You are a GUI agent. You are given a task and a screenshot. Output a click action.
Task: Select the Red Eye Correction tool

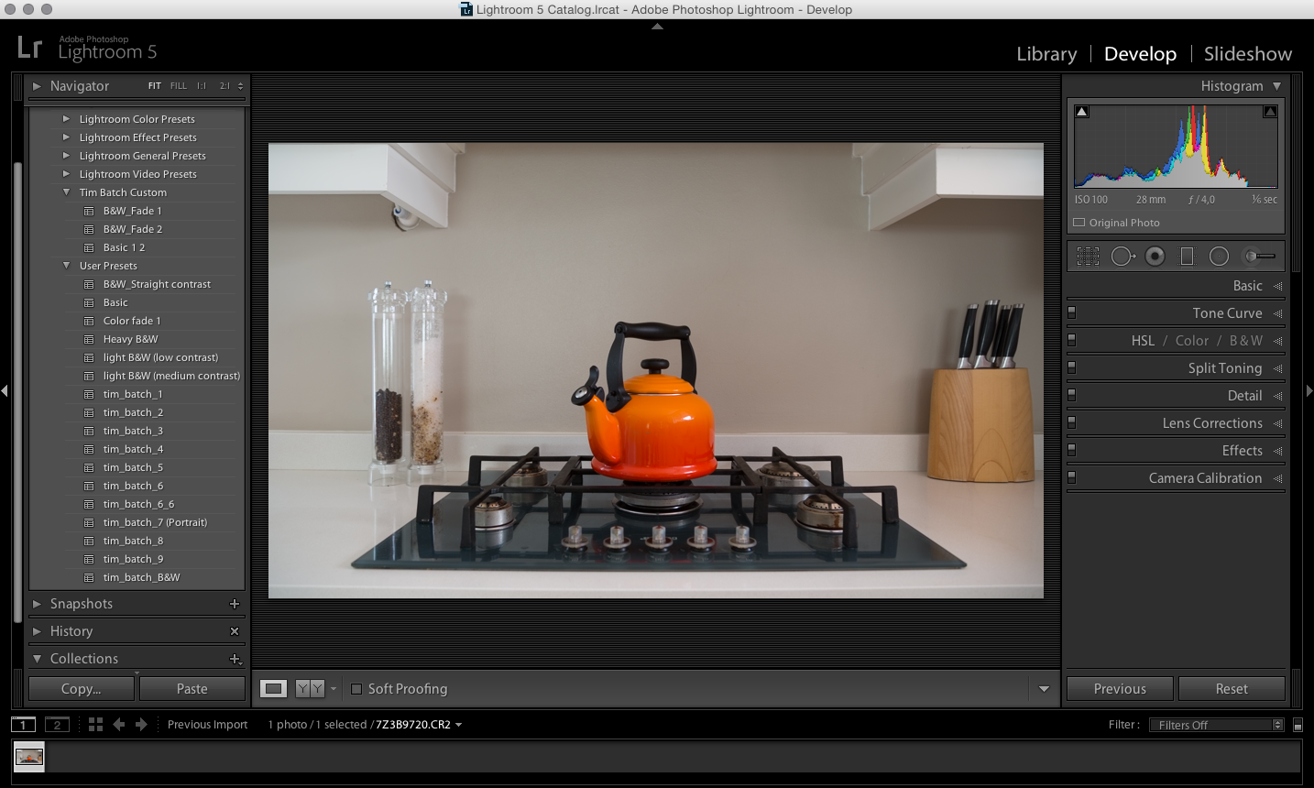(x=1155, y=257)
